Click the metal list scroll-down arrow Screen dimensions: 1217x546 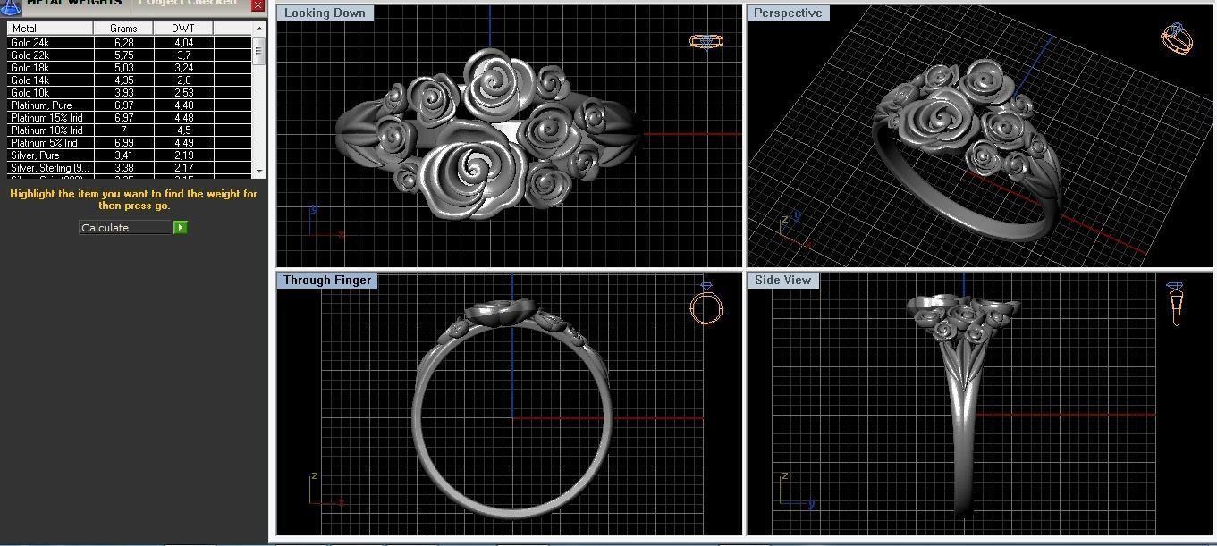coord(259,170)
